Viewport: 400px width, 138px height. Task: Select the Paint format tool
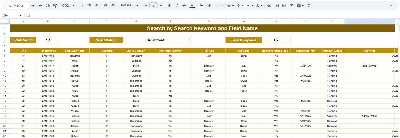point(55,6)
